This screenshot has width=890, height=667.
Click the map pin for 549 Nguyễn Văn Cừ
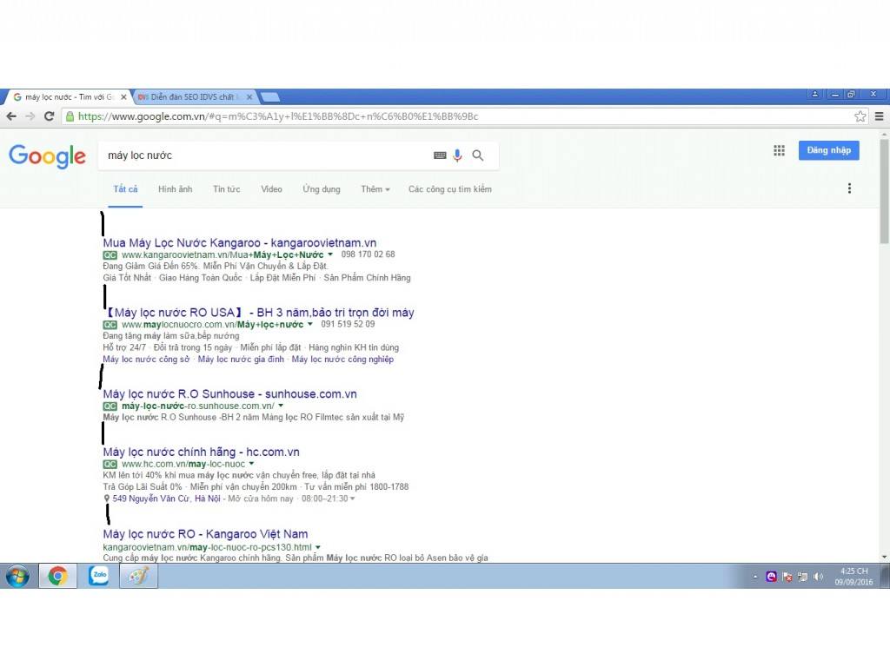click(x=106, y=499)
